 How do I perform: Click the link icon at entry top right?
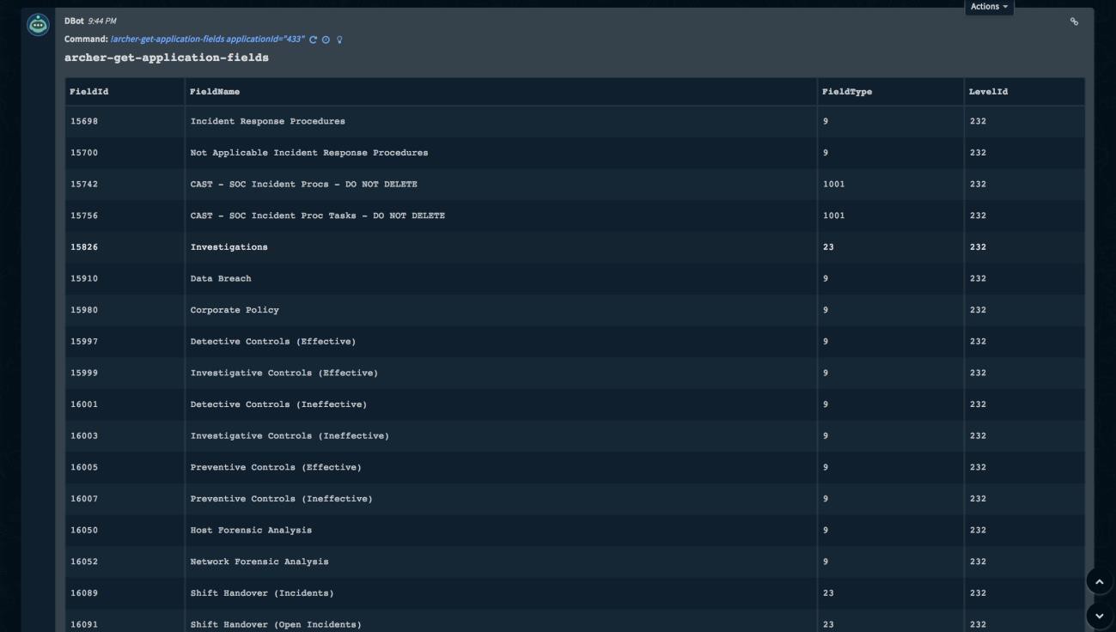coord(1074,21)
